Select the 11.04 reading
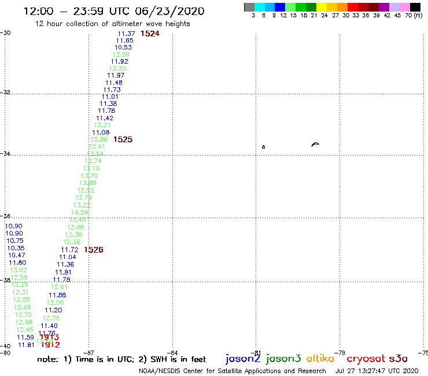The image size is (428, 376). pos(68,257)
